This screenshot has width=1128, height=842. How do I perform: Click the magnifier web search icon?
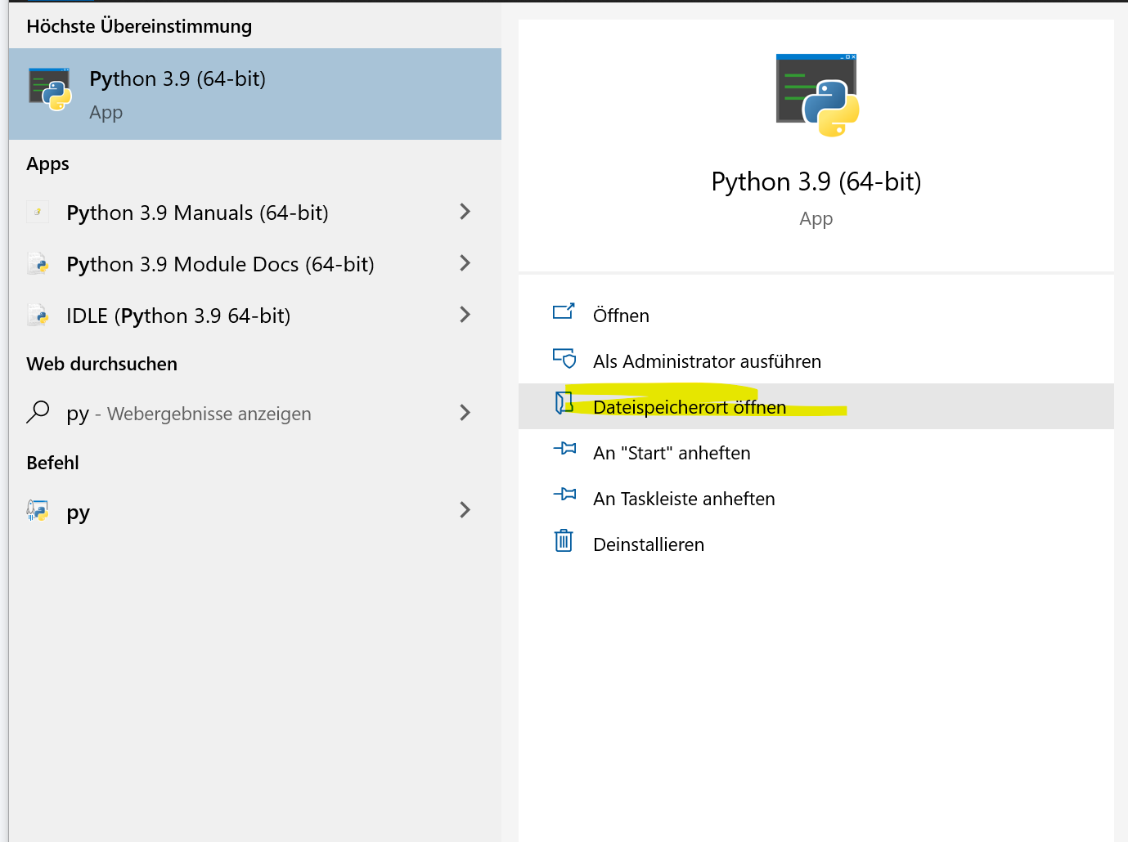point(38,412)
